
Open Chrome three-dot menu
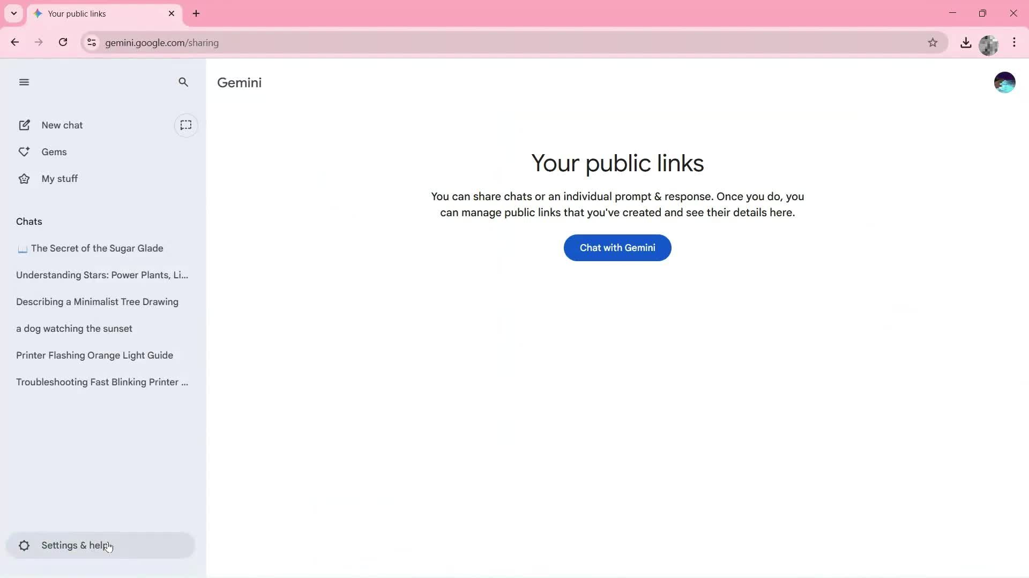(1014, 43)
